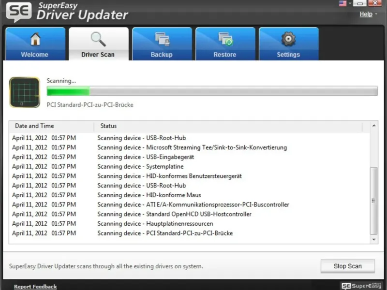Expand the Help dropdown arrow
The width and height of the screenshot is (387, 290).
[376, 14]
